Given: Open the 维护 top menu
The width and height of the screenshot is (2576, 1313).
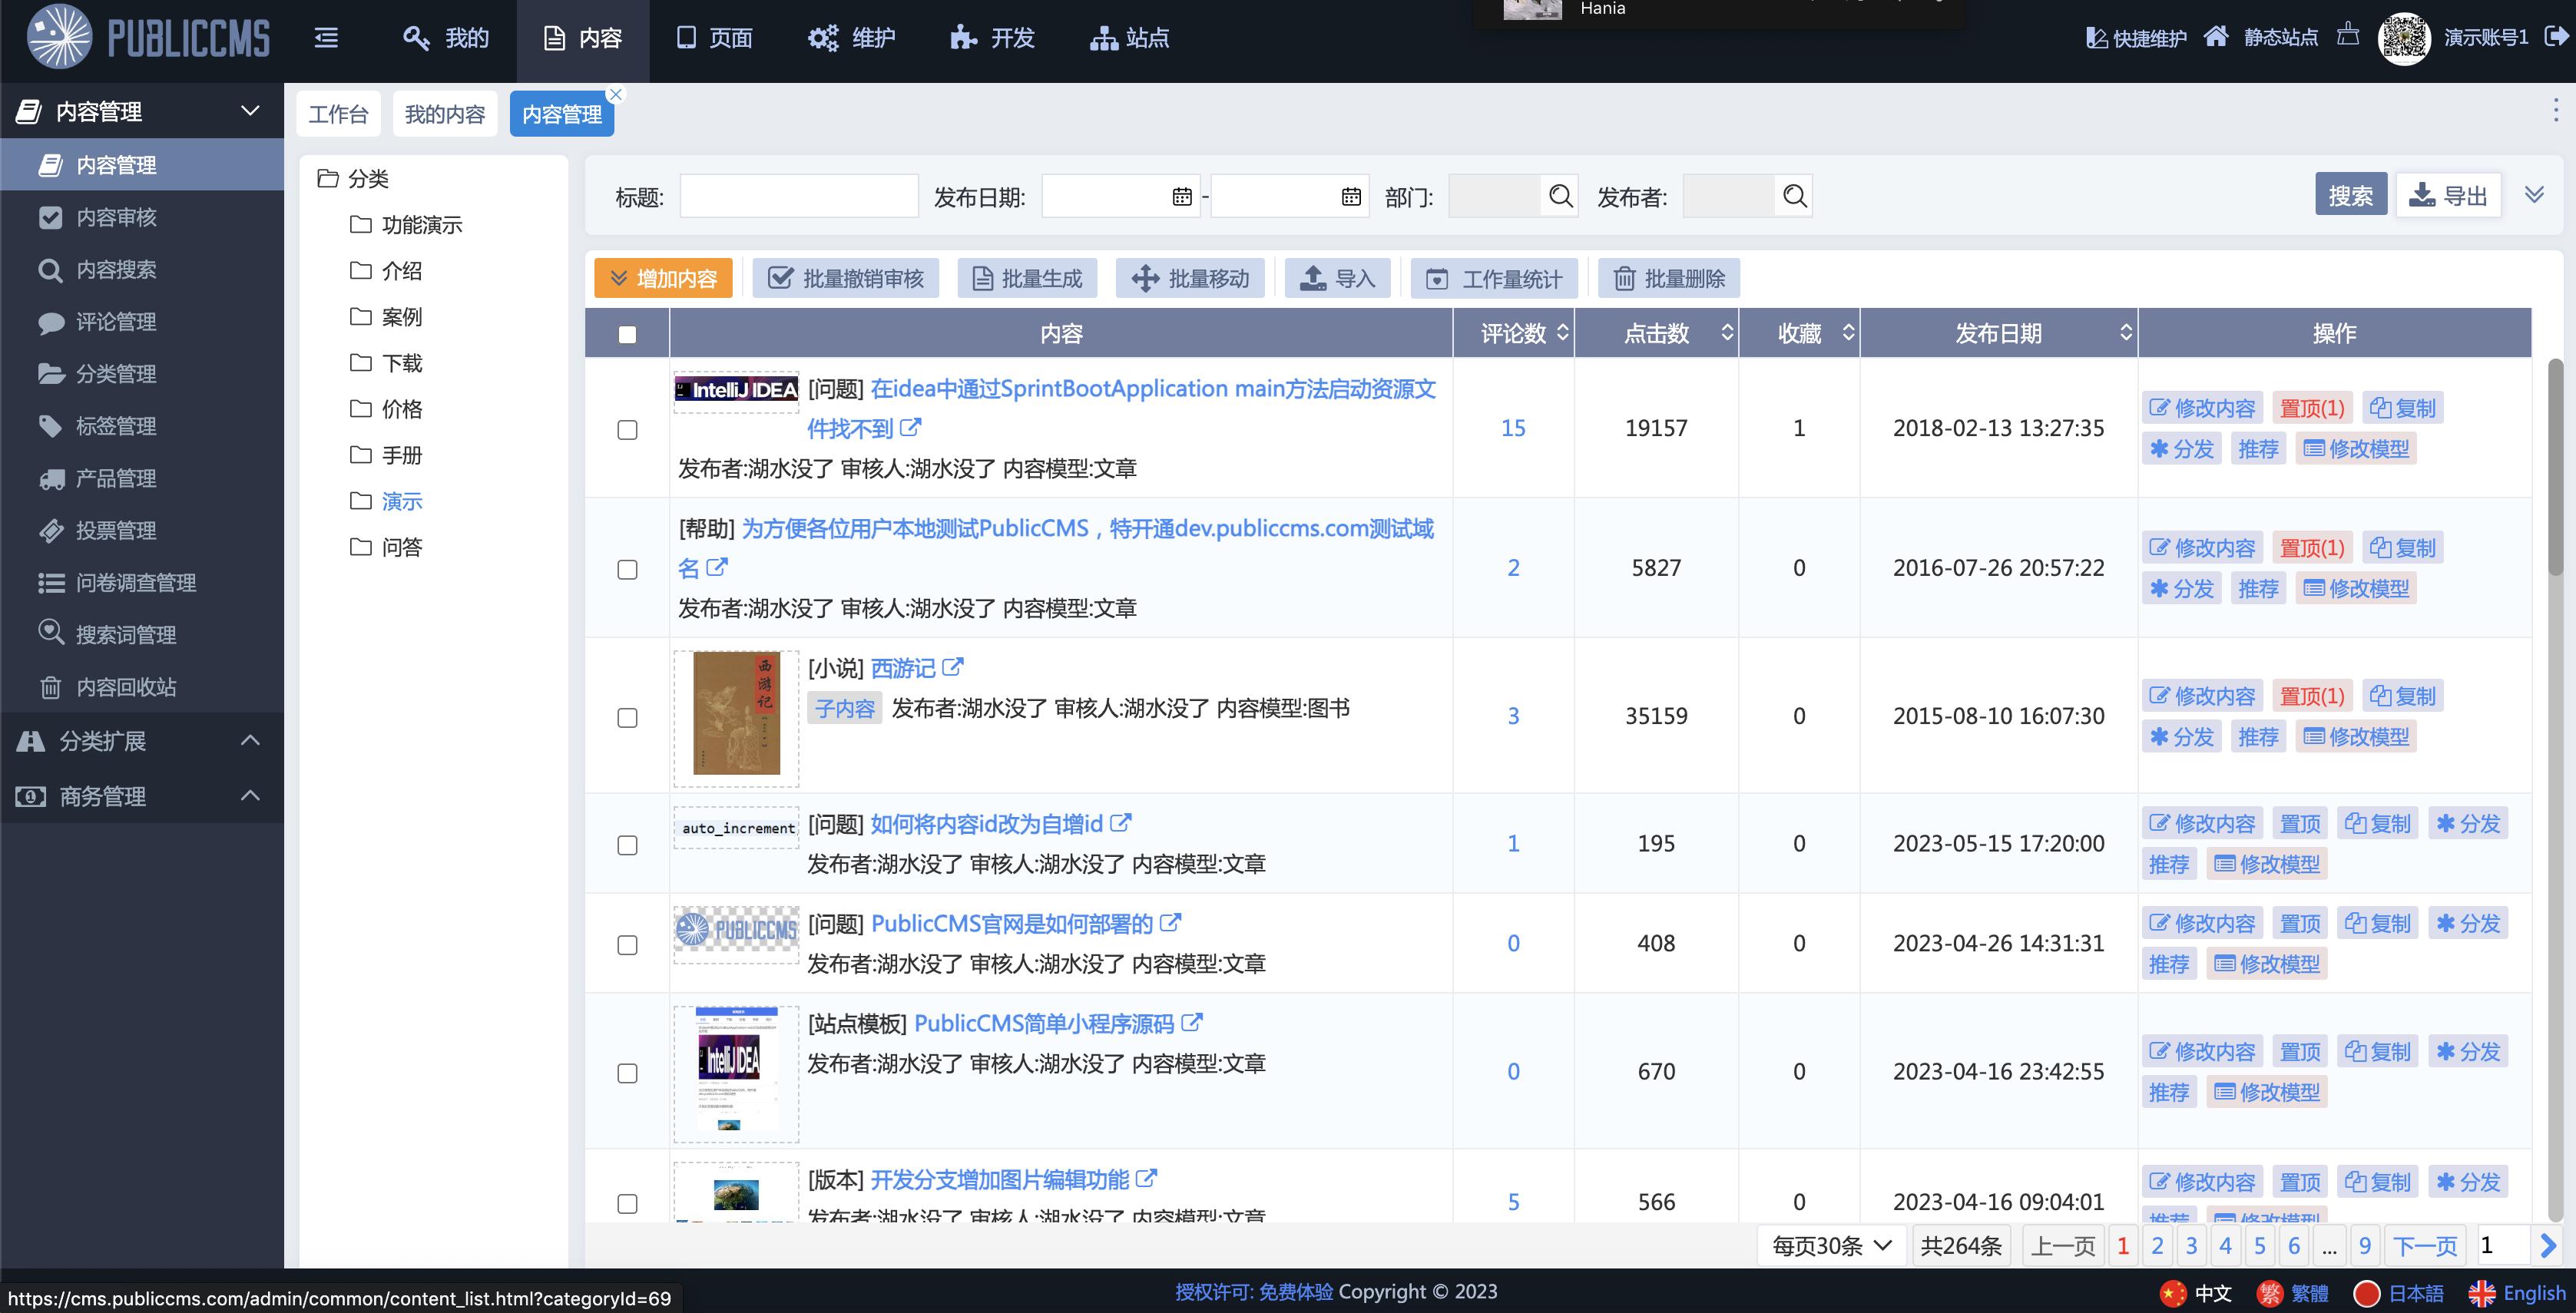Looking at the screenshot, I should (x=851, y=38).
